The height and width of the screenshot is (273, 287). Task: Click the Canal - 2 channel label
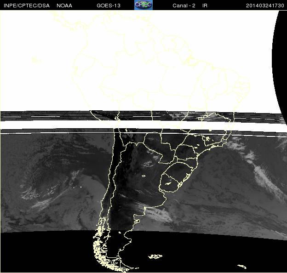(184, 6)
